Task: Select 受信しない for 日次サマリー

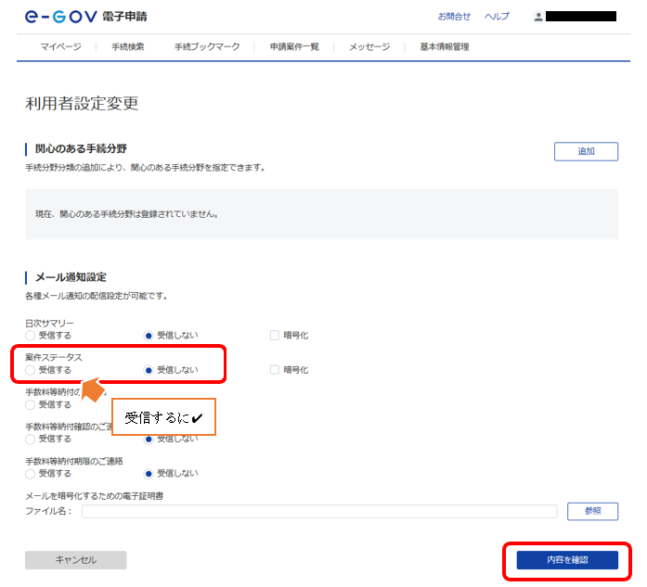Action: click(x=149, y=335)
